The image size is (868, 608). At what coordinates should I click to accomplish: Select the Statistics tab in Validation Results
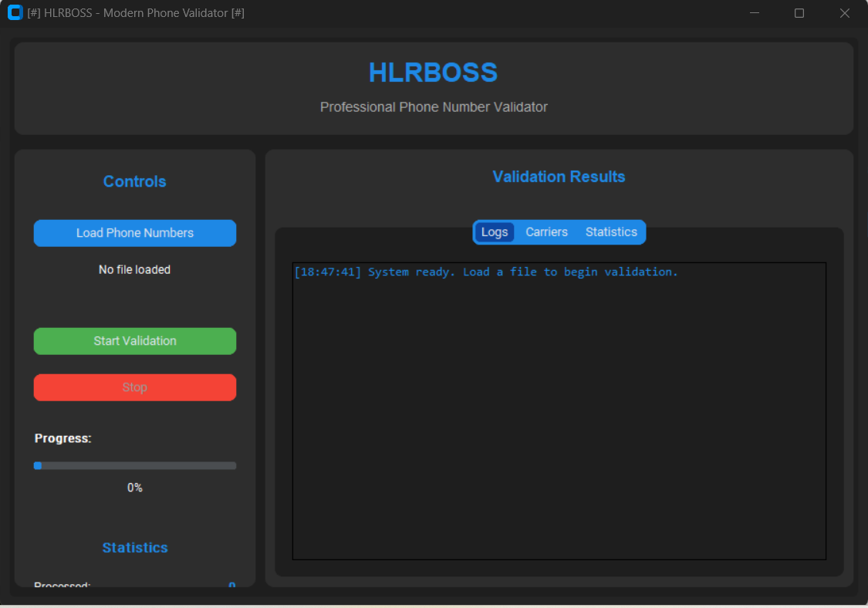[611, 232]
